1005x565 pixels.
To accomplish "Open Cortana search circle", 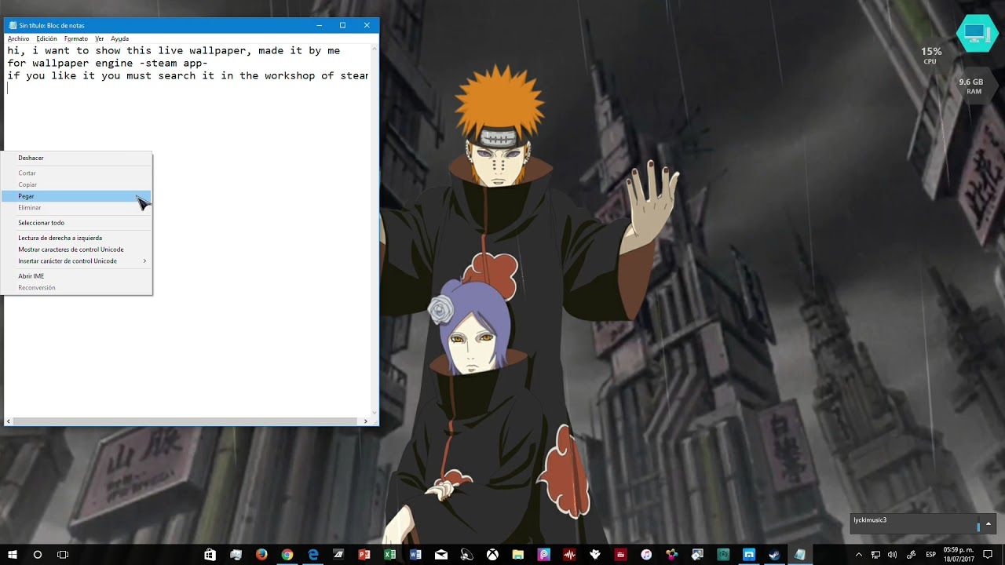I will [37, 554].
